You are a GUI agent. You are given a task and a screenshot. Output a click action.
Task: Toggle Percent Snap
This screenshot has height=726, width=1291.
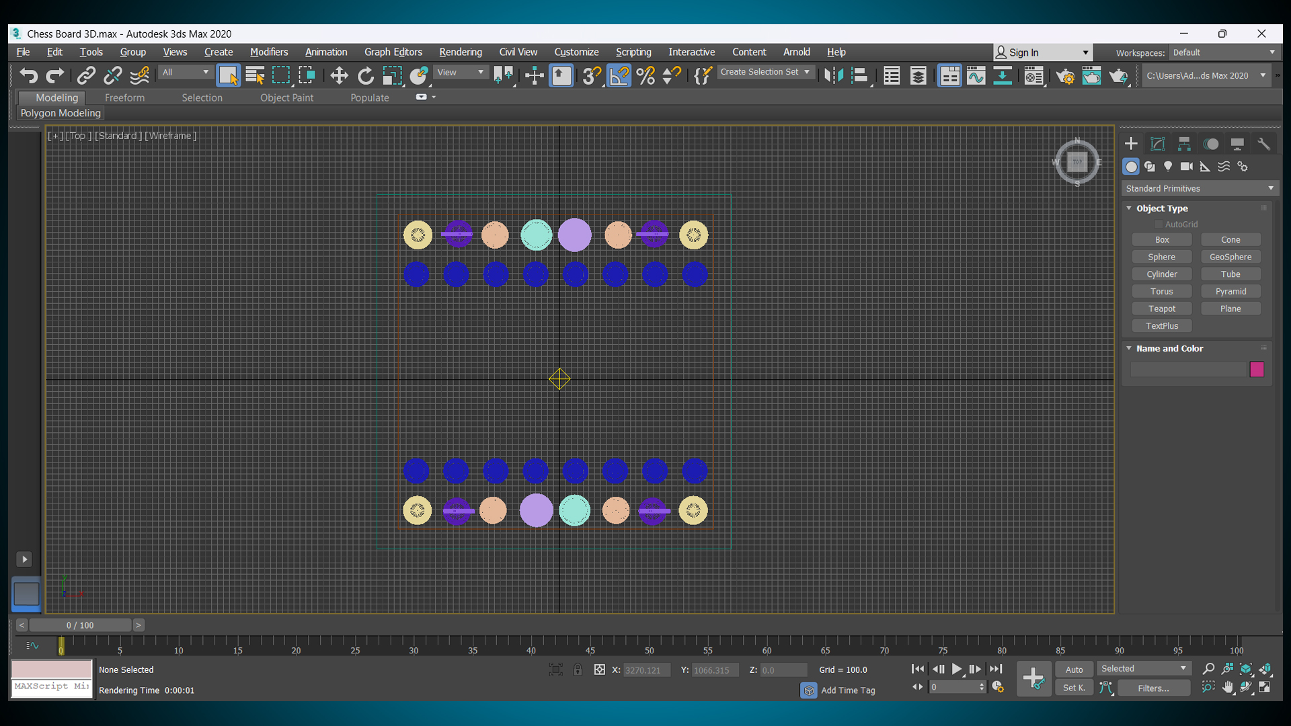click(x=645, y=75)
